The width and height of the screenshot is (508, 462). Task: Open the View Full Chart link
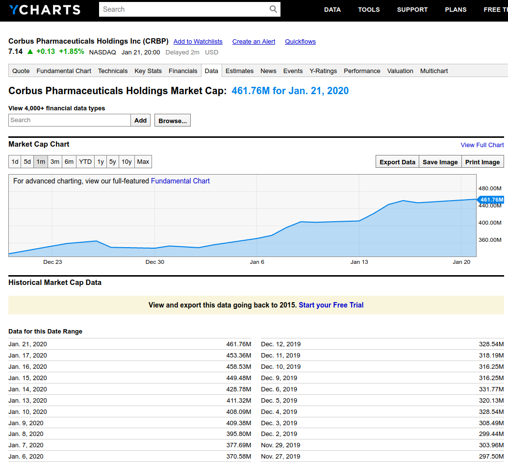point(482,145)
